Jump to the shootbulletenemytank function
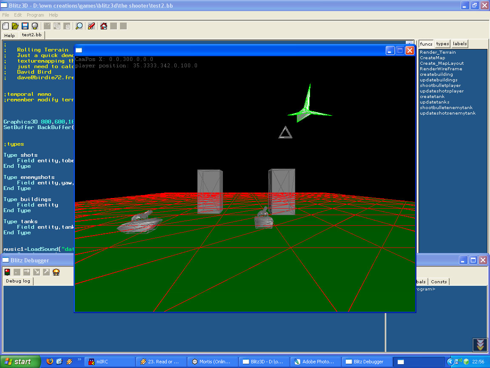Viewport: 490px width, 368px height. 446,108
